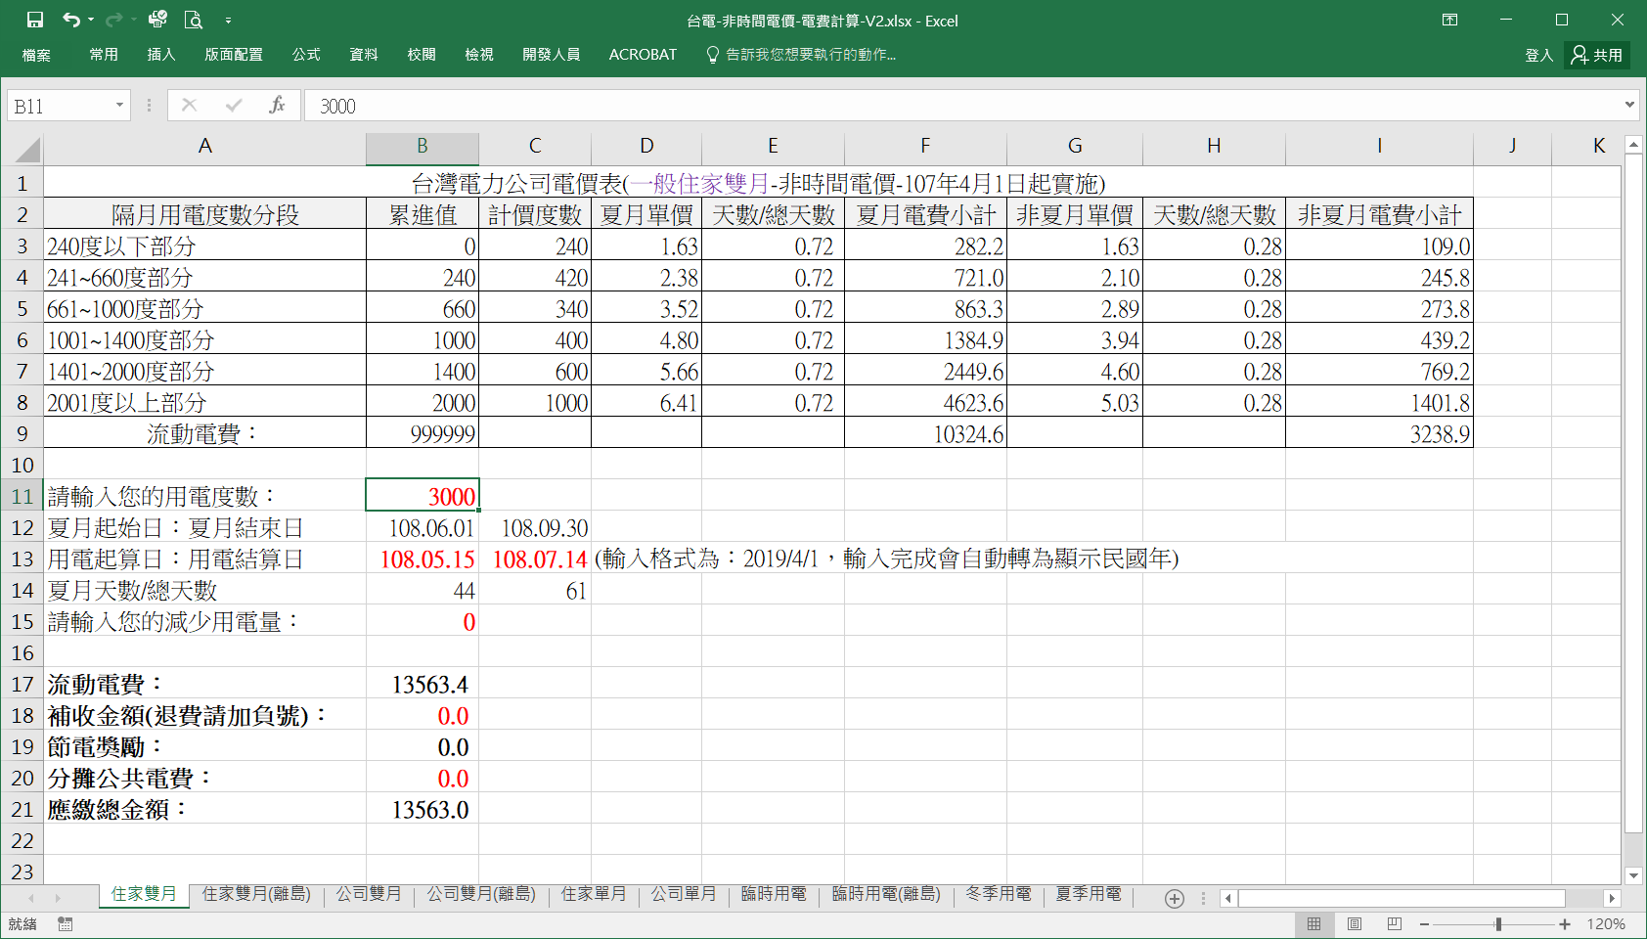Click the vertical scrollbar down arrow
Image resolution: width=1647 pixels, height=939 pixels.
(1633, 875)
